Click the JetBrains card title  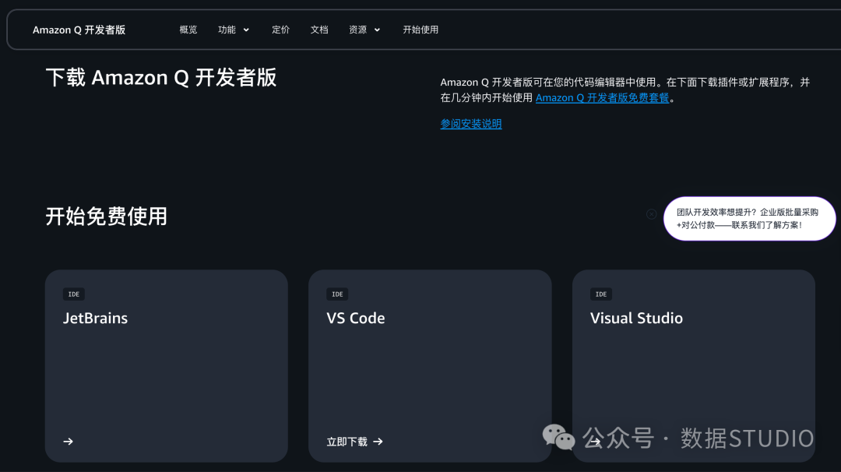(x=96, y=318)
